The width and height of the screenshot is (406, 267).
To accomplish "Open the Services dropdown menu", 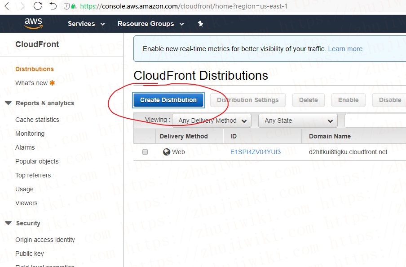I will (86, 24).
